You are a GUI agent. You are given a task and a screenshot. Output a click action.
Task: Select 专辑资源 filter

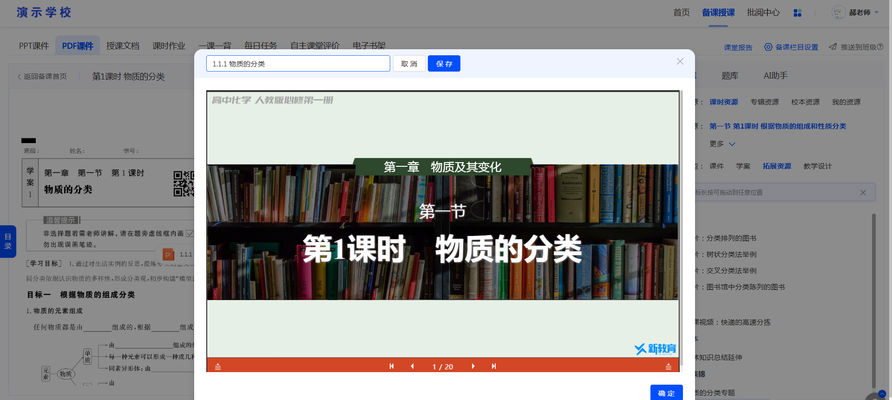pos(765,102)
